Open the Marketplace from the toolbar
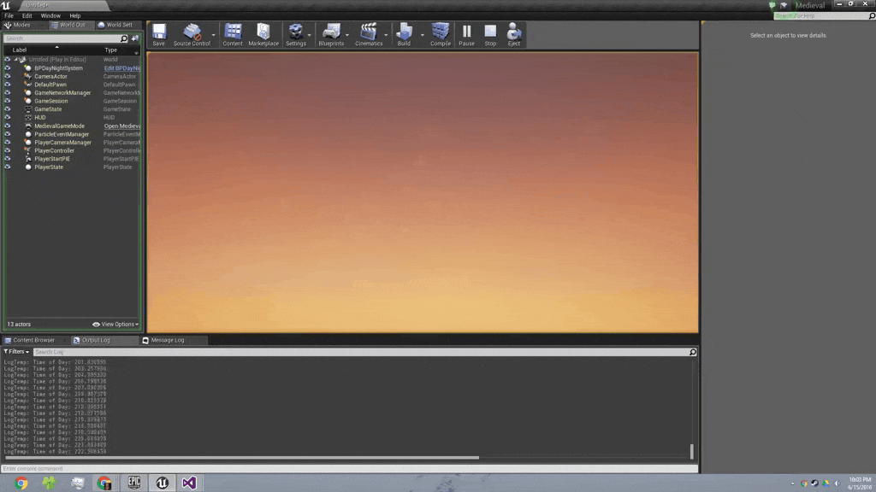Screen dimensions: 876x492 (x=263, y=34)
